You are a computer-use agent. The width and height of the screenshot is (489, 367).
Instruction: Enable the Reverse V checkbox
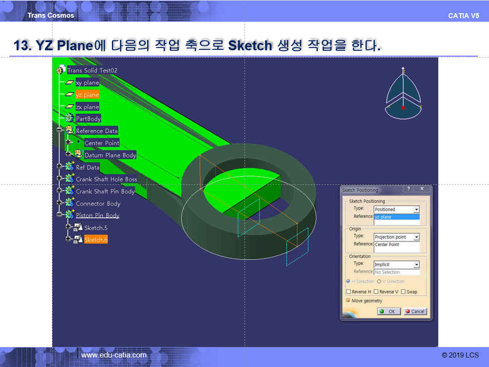click(x=376, y=291)
